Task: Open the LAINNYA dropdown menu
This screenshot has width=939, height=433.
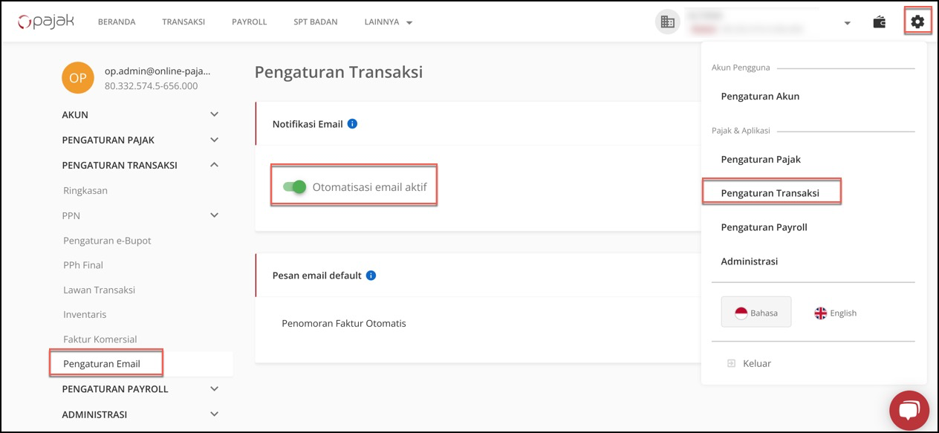Action: 388,22
